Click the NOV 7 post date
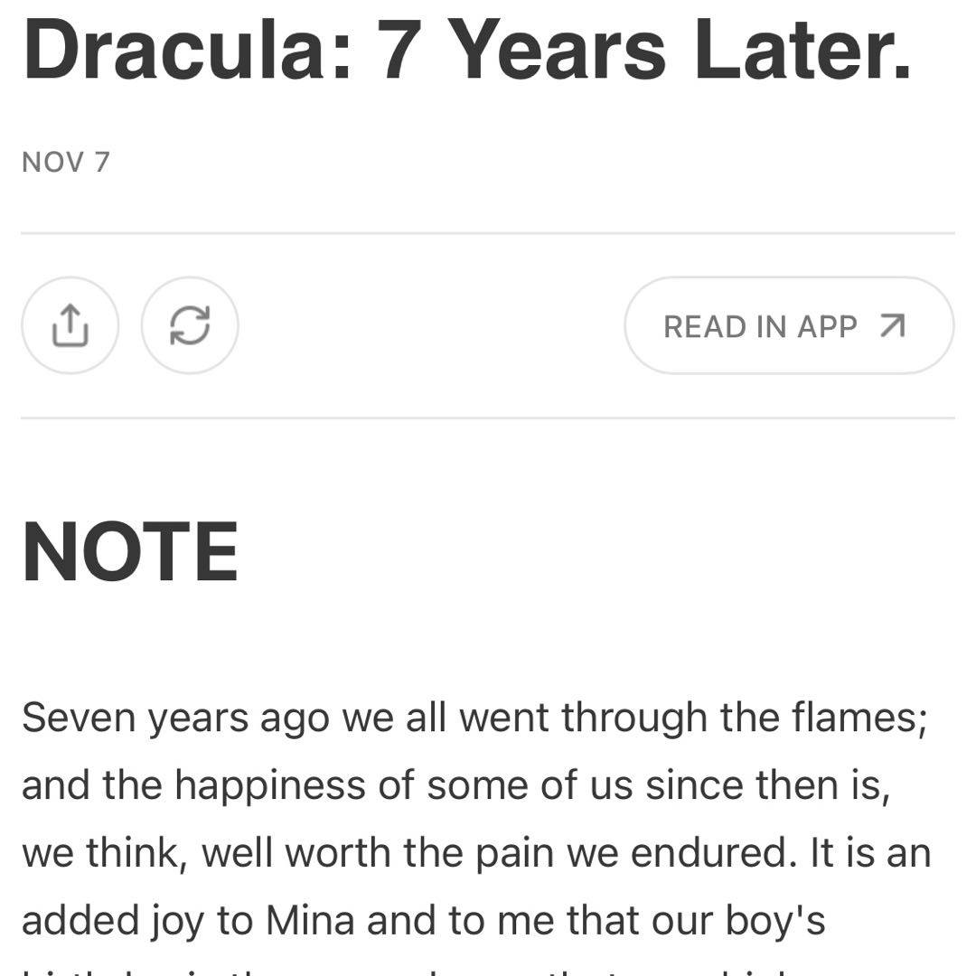The height and width of the screenshot is (976, 976). (65, 162)
